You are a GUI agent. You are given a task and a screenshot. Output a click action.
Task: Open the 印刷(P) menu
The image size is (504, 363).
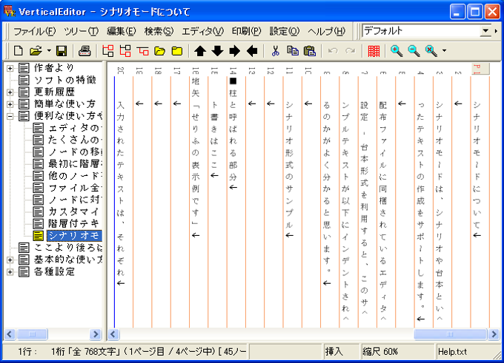pyautogui.click(x=247, y=31)
